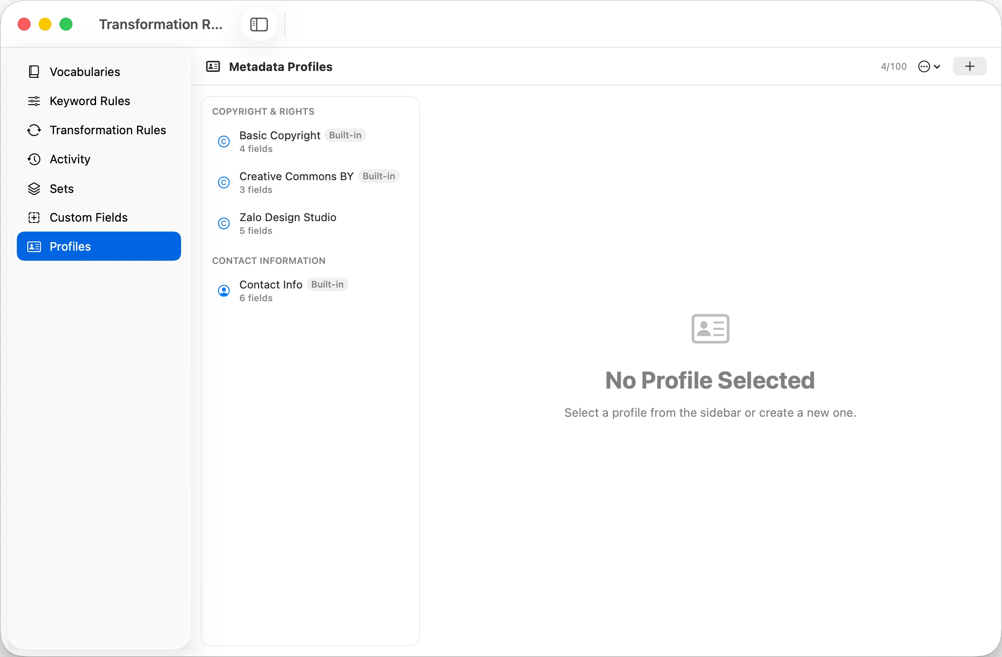
Task: Click the window title Transformation R...
Action: 161,24
